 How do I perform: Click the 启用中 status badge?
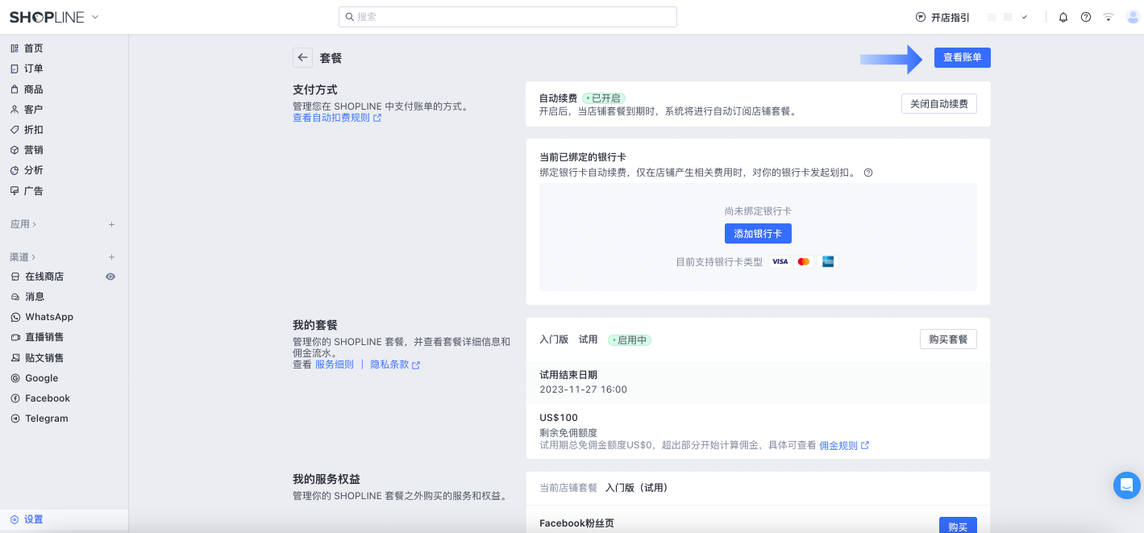[630, 340]
